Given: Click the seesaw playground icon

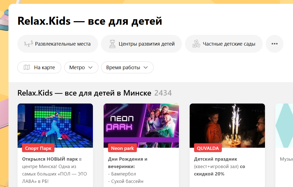Looking at the screenshot, I should [x=29, y=44].
